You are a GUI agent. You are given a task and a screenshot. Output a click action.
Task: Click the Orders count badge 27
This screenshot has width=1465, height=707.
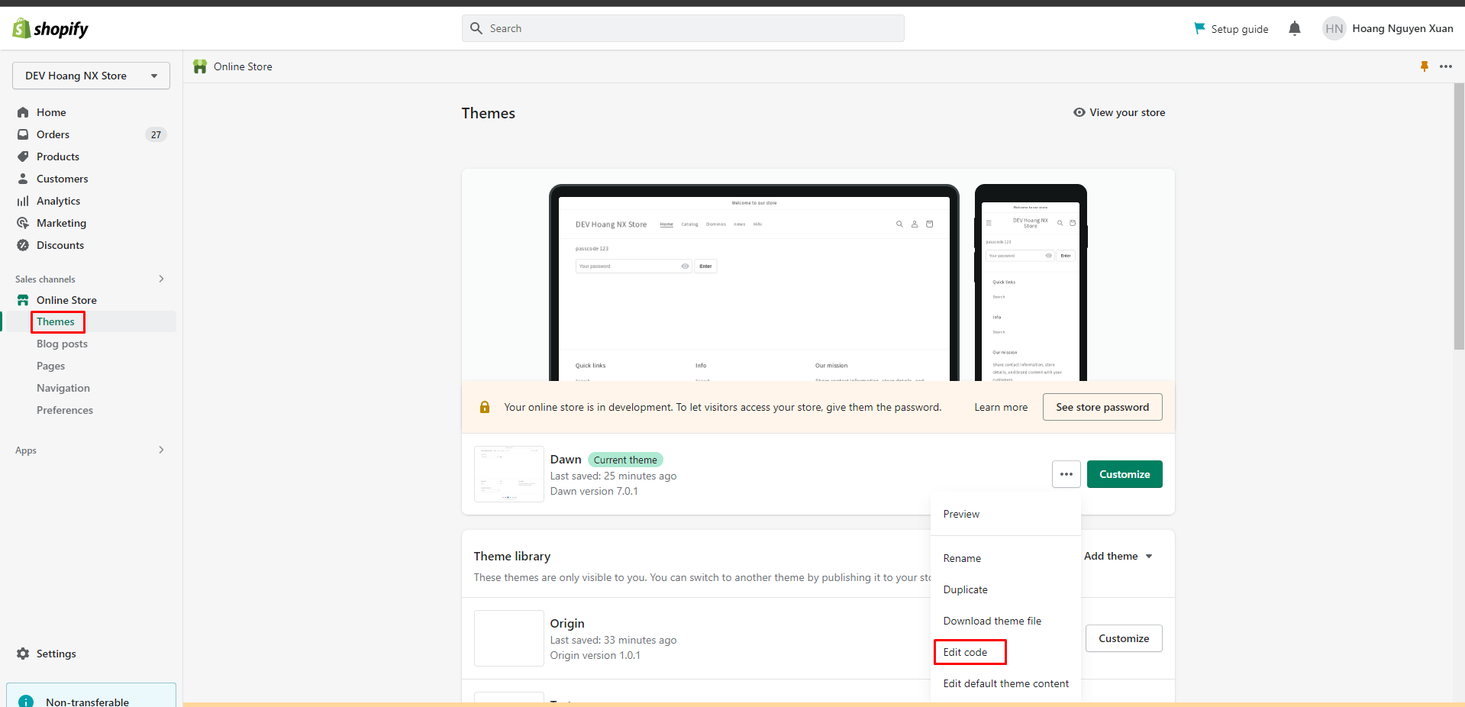pos(156,134)
